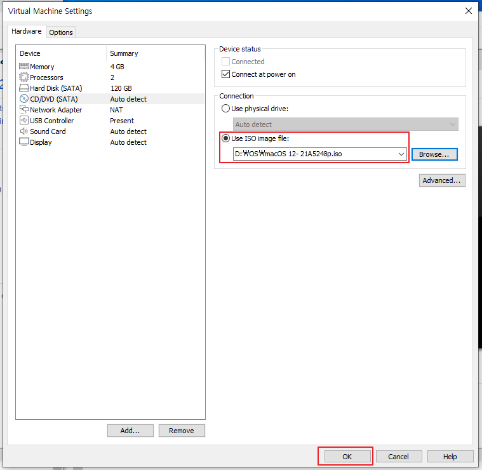Select the USB Controller label
This screenshot has height=470, width=482.
pyautogui.click(x=52, y=121)
